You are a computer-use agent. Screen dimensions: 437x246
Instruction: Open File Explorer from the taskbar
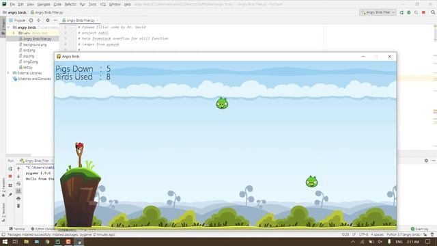[x=26, y=242]
